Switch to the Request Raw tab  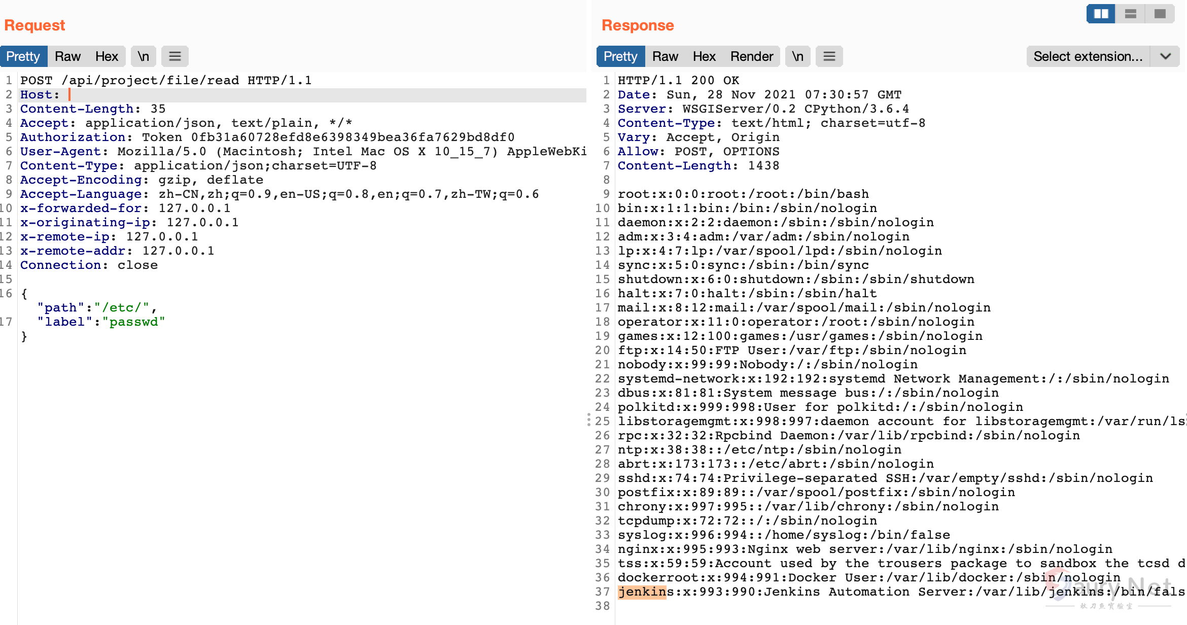coord(67,56)
